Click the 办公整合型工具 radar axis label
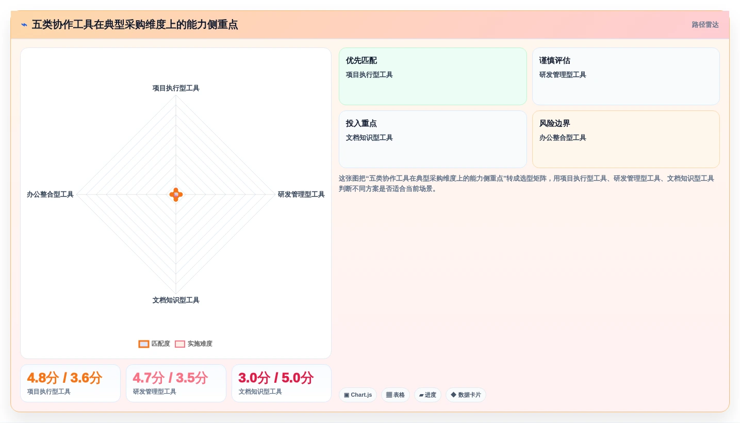The image size is (740, 423). coord(51,194)
